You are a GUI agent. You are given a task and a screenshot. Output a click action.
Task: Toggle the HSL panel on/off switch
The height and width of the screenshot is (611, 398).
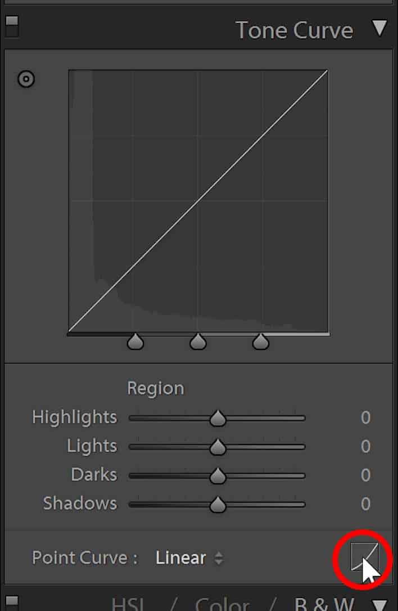12,603
